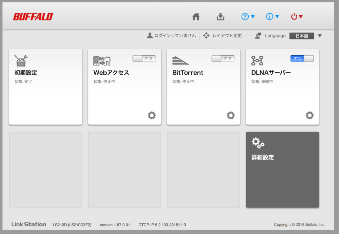Open the 初期設定 toolbox icon
The height and width of the screenshot is (234, 339).
point(21,61)
